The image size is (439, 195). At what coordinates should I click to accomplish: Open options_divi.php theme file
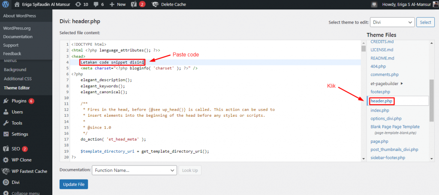[386, 118]
